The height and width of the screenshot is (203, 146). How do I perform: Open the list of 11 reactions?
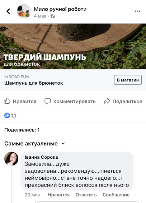(14, 115)
